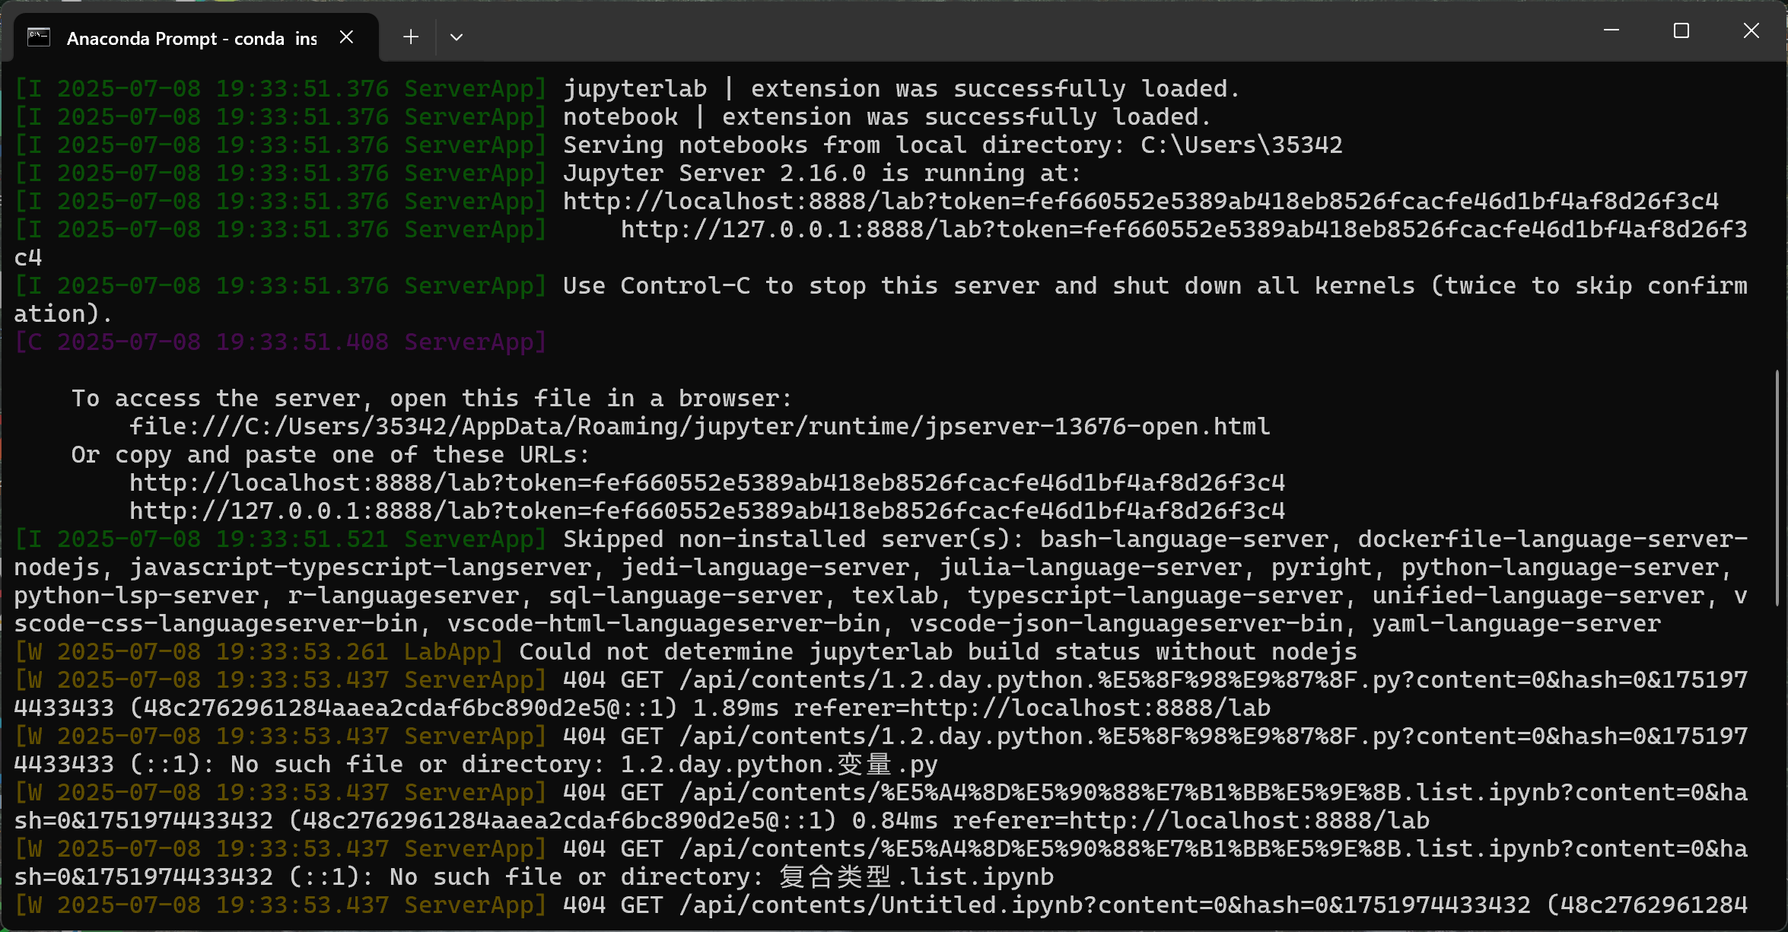
Task: Open a new terminal tab
Action: 410,37
